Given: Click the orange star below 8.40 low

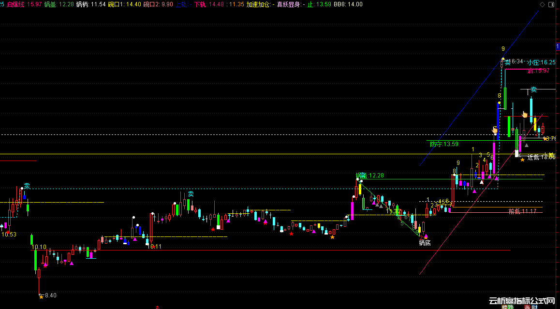Looking at the screenshot, I should click(41, 297).
